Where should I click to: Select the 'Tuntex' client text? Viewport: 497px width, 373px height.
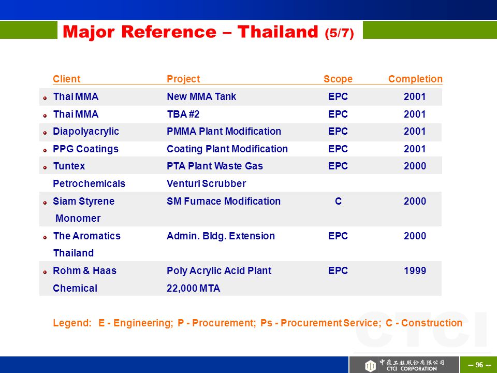(x=69, y=166)
